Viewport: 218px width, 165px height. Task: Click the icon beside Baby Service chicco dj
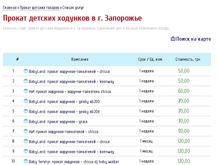click(x=26, y=161)
